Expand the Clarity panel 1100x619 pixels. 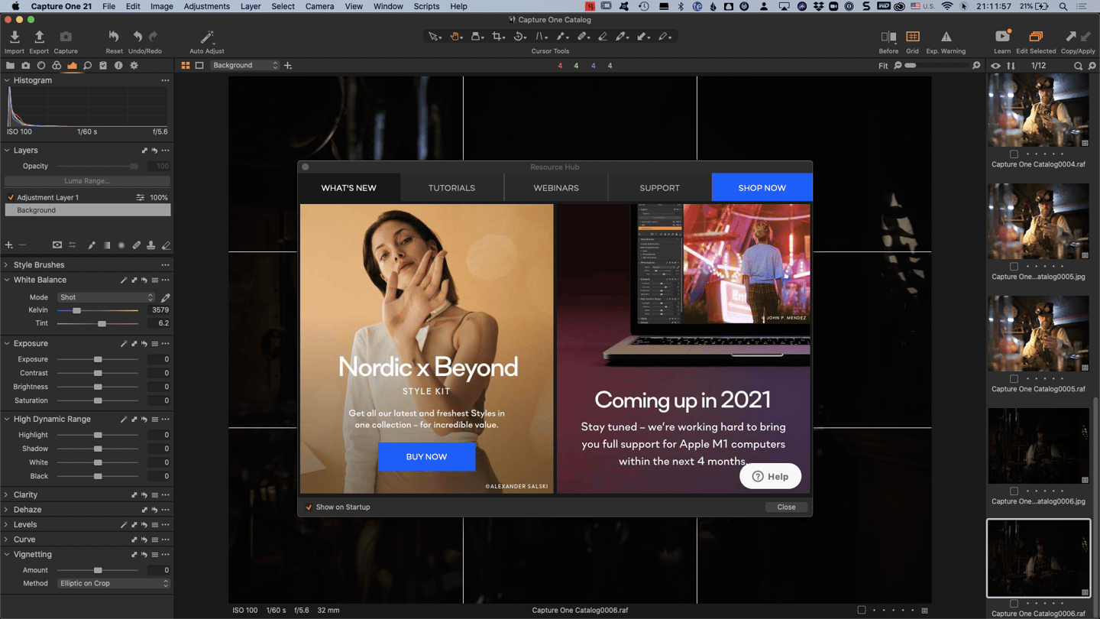[7, 495]
